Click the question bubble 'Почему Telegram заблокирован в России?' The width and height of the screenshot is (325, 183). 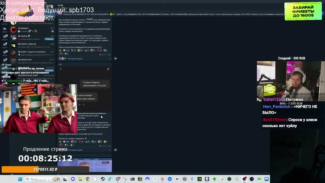(95, 84)
